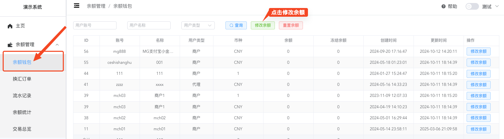Click the 2025-03-06 21:09:58 update time
The width and height of the screenshot is (504, 139).
click(x=439, y=129)
